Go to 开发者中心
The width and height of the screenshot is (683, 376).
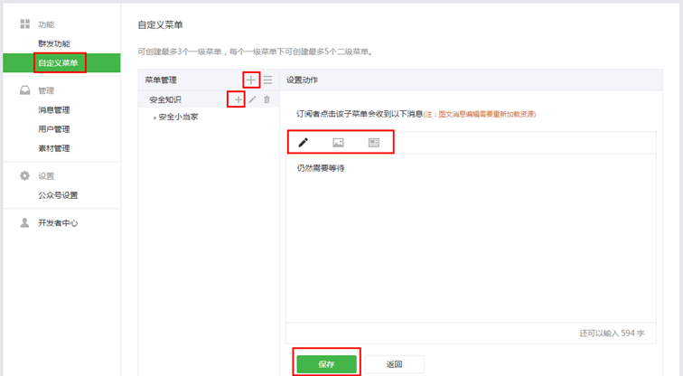click(58, 223)
